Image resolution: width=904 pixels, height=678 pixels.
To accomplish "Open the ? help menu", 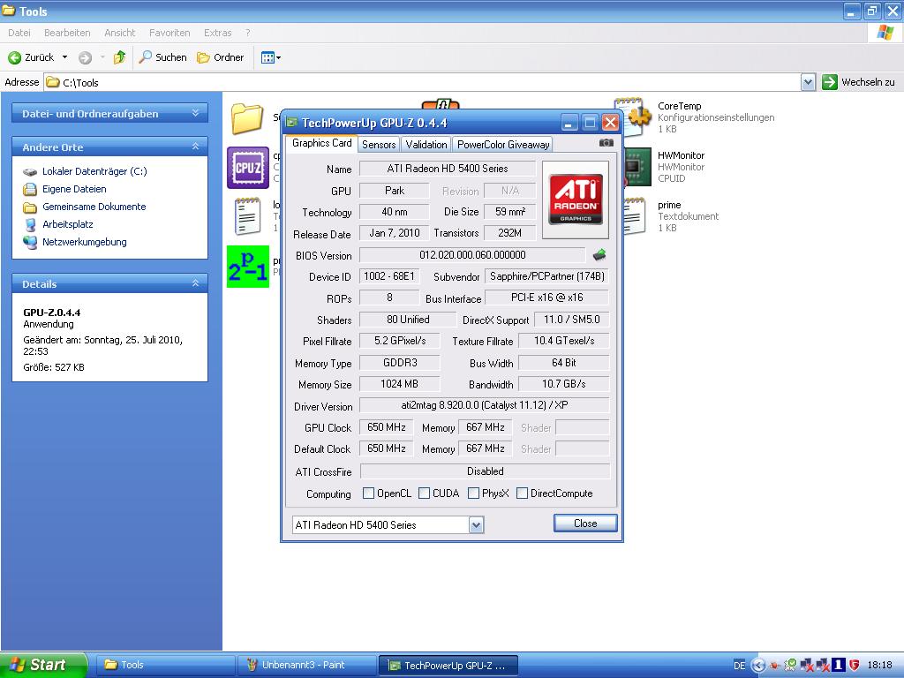I will click(x=248, y=33).
